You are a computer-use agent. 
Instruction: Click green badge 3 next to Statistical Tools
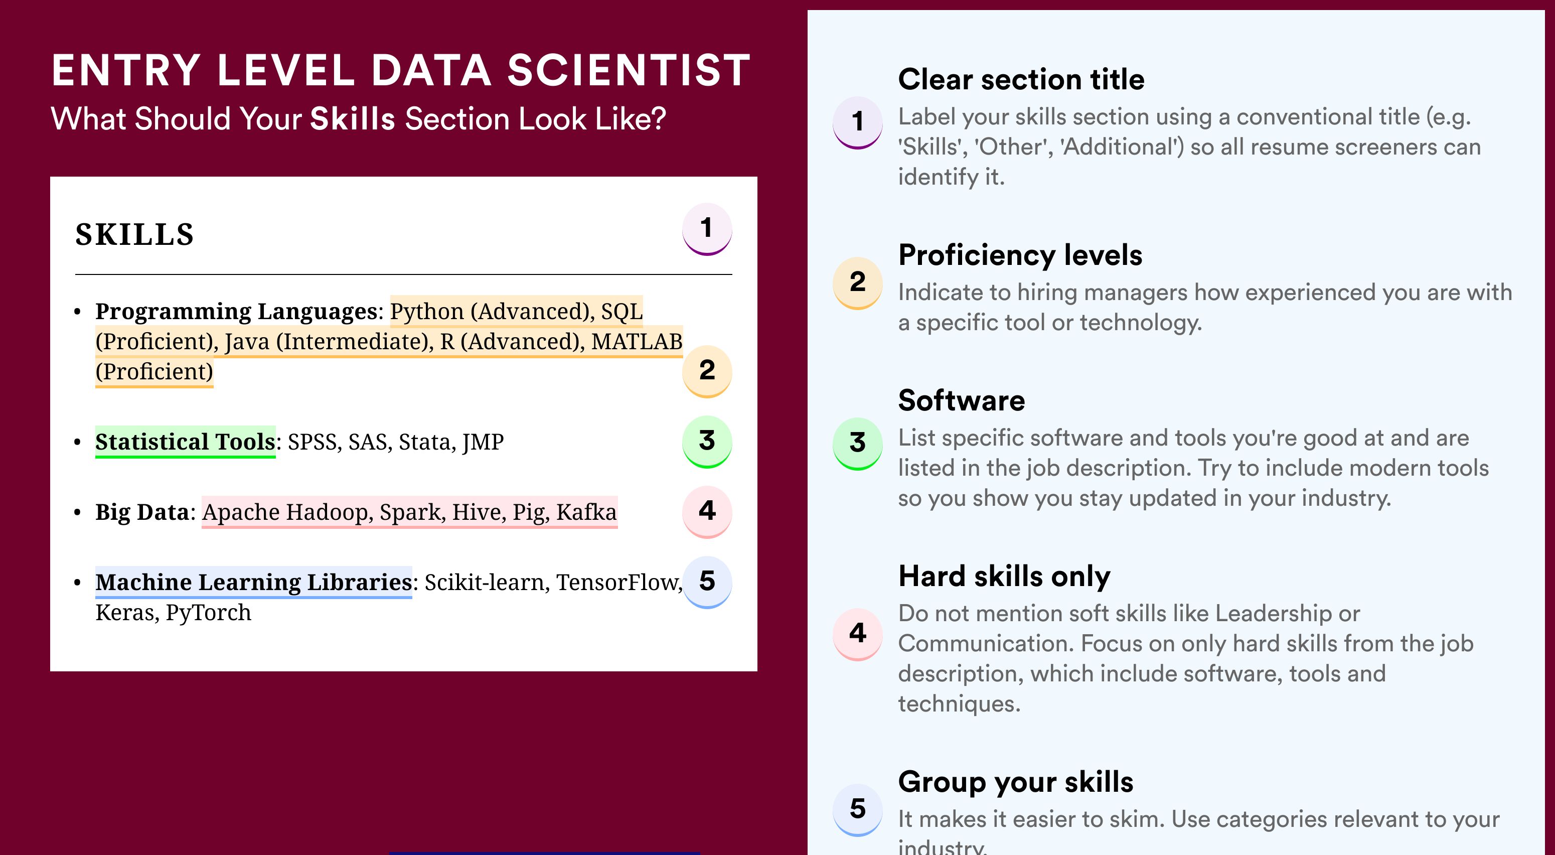click(x=707, y=442)
